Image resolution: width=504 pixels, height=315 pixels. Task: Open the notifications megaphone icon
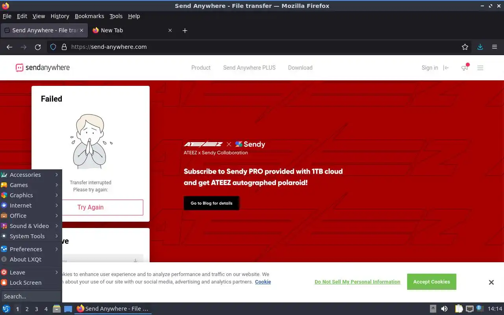tap(465, 67)
